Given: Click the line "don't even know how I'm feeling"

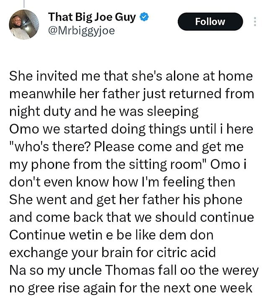Looking at the screenshot, I should coord(122,182).
